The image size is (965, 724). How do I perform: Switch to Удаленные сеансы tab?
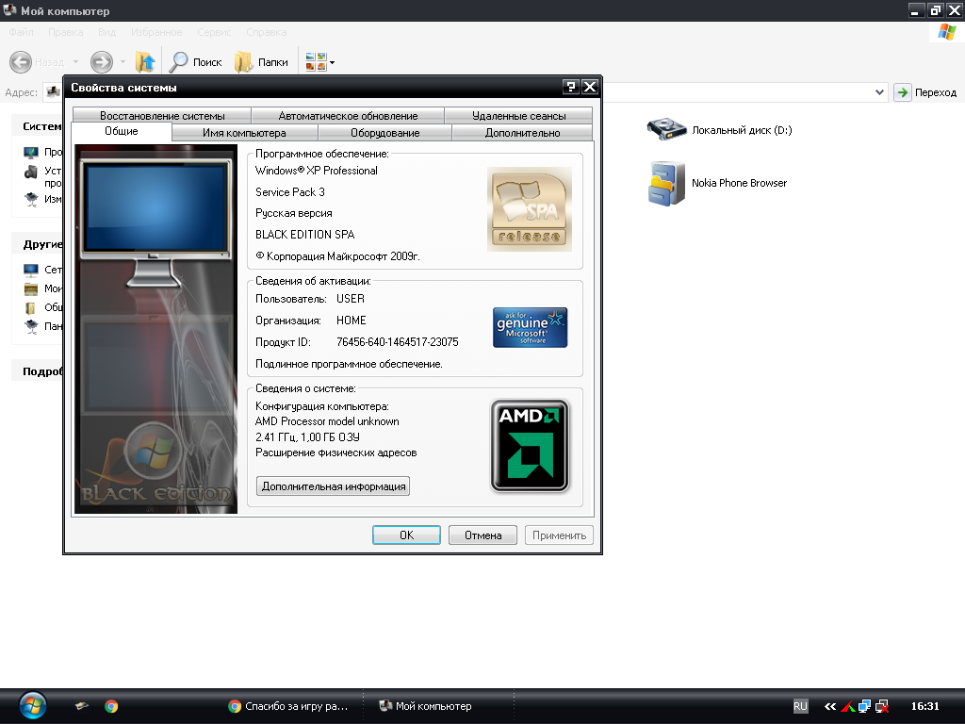coord(519,116)
